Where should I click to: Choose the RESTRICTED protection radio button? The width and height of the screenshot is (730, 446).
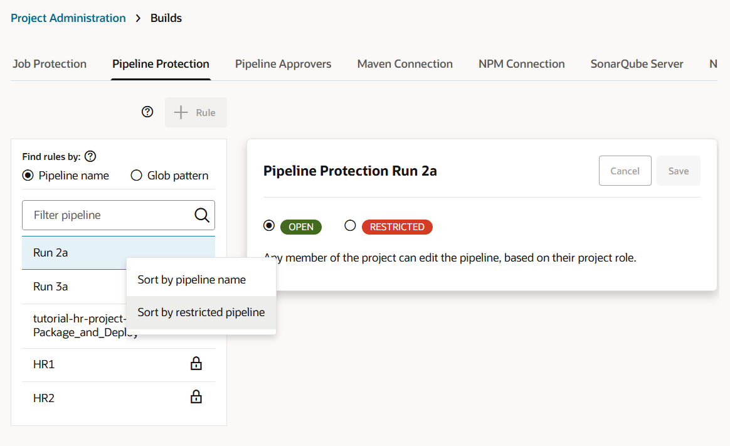click(351, 226)
